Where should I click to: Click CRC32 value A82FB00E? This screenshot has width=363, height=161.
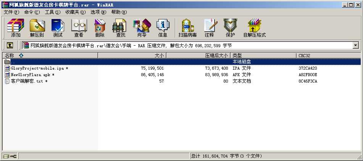coord(308,75)
